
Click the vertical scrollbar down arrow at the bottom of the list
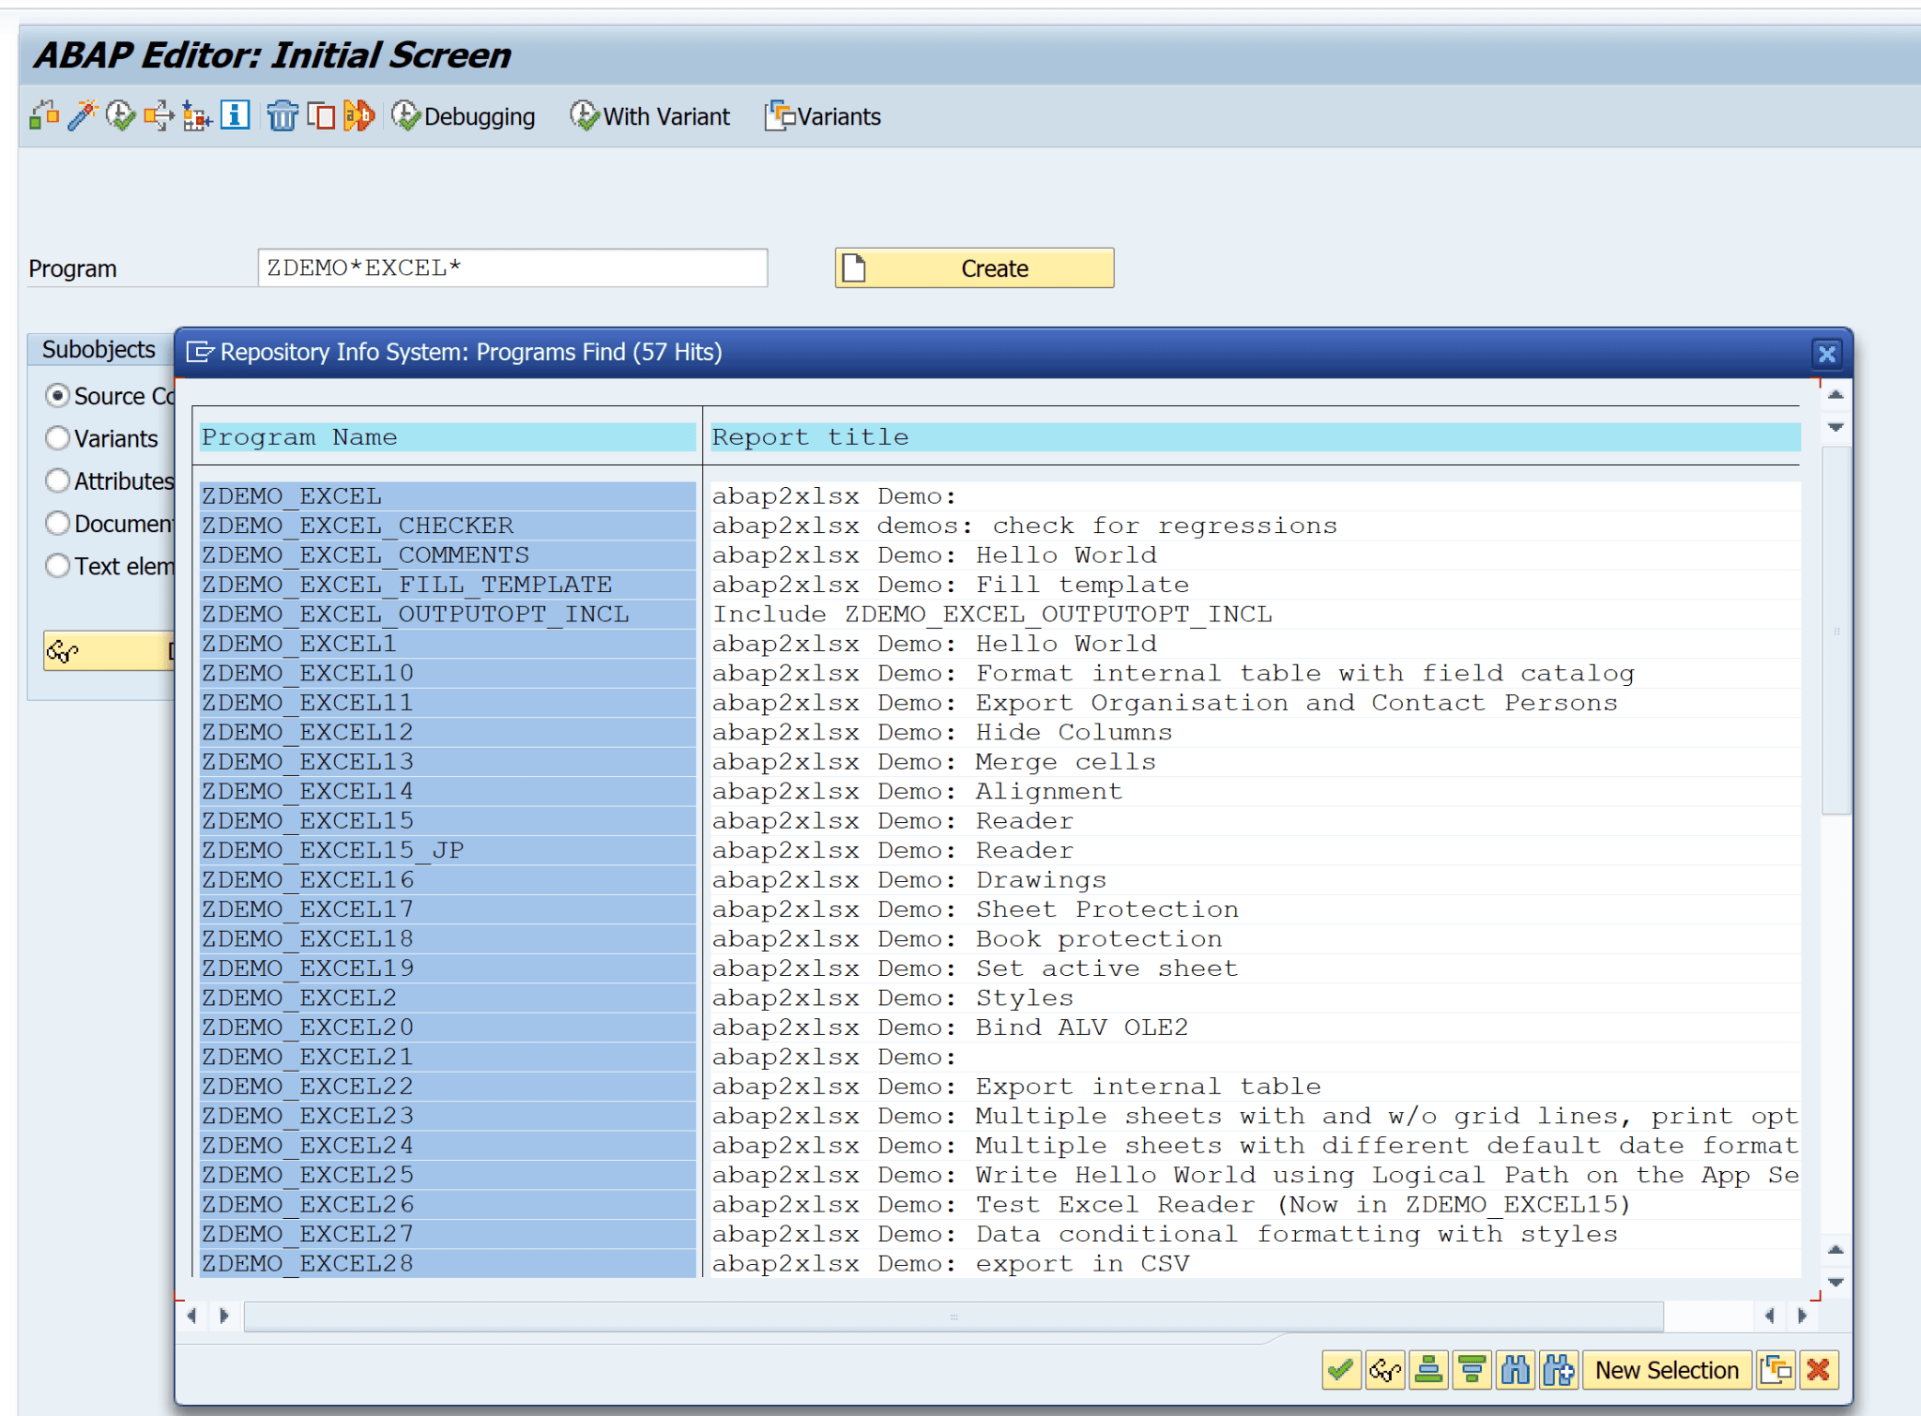click(1837, 1282)
